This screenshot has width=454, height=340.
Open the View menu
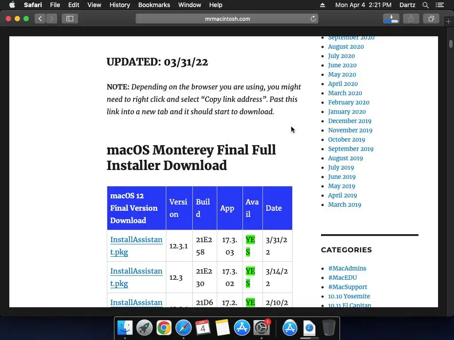point(94,5)
